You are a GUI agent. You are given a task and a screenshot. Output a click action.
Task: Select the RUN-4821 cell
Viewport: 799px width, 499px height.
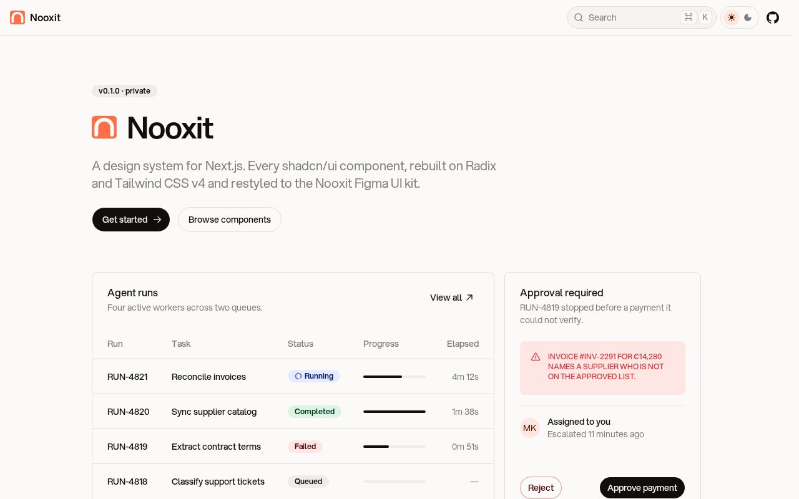click(x=127, y=377)
